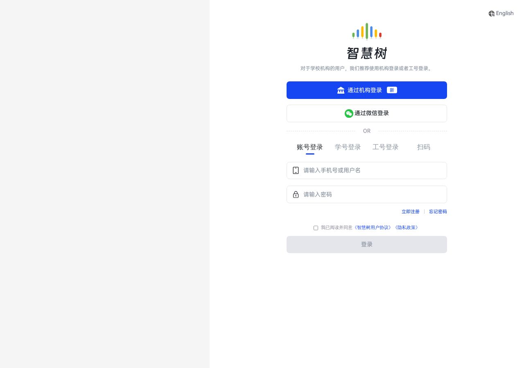The width and height of the screenshot is (524, 368).
Task: Click the grey 登录 button
Action: tap(367, 245)
